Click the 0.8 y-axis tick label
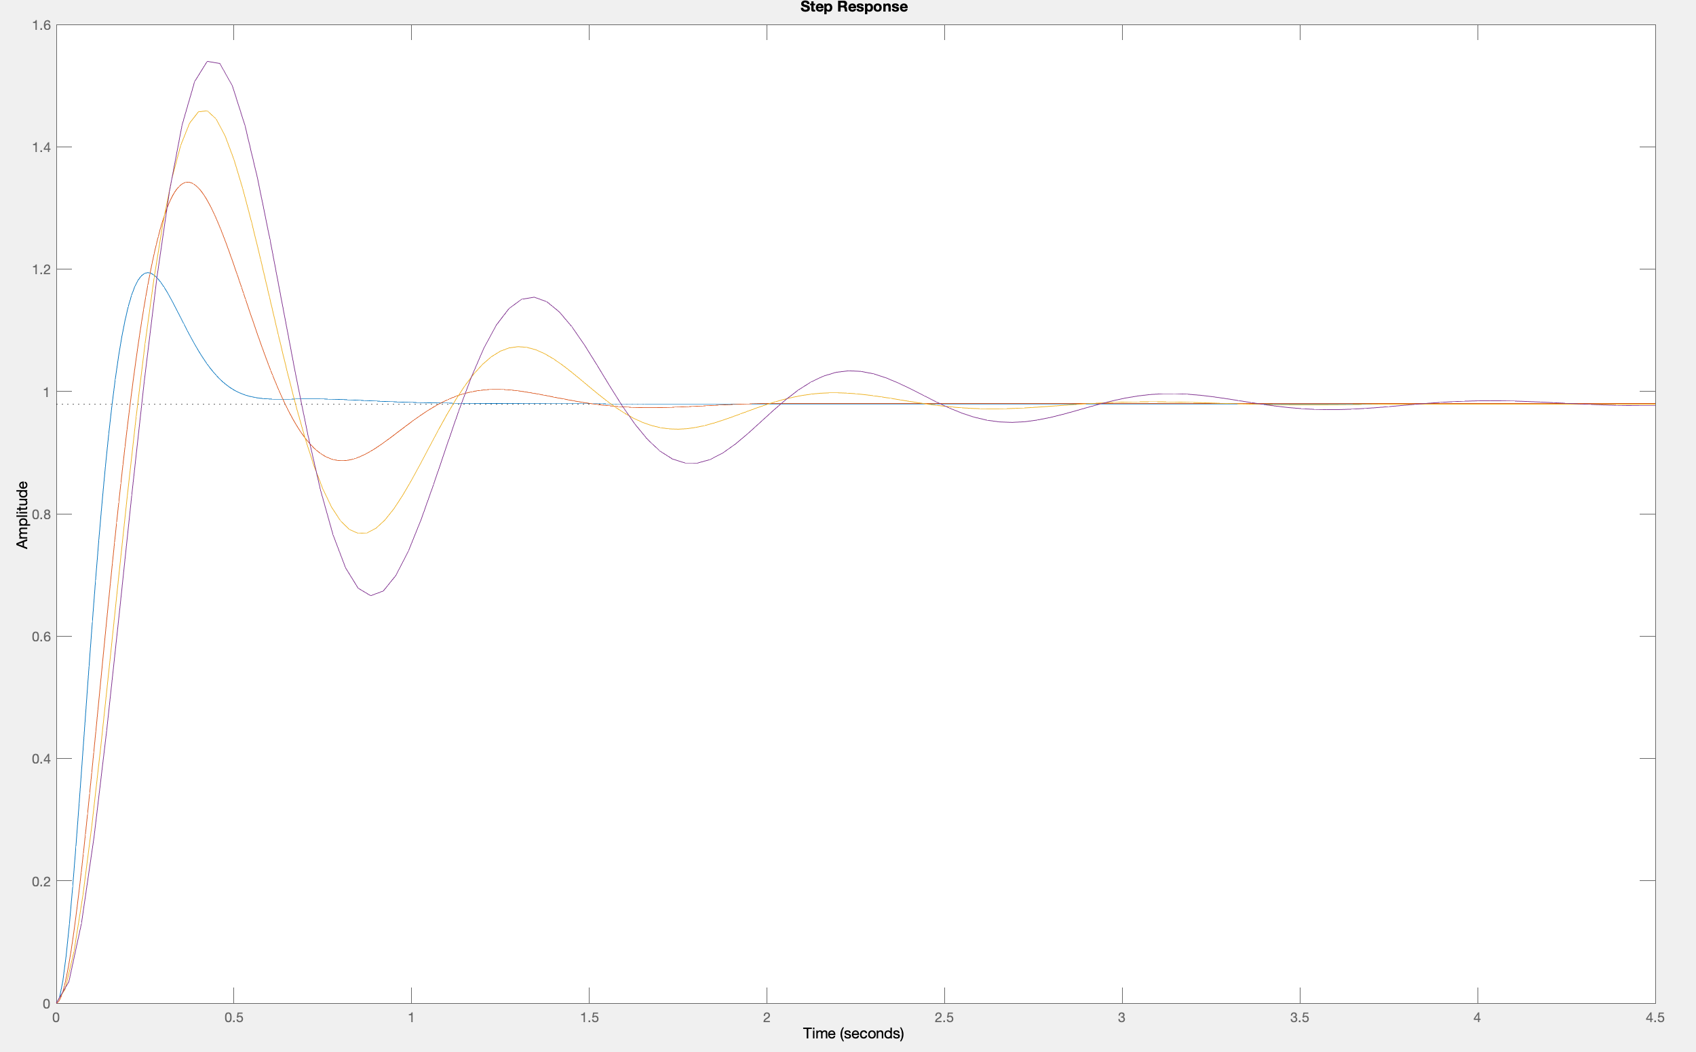Image resolution: width=1696 pixels, height=1052 pixels. 41,514
